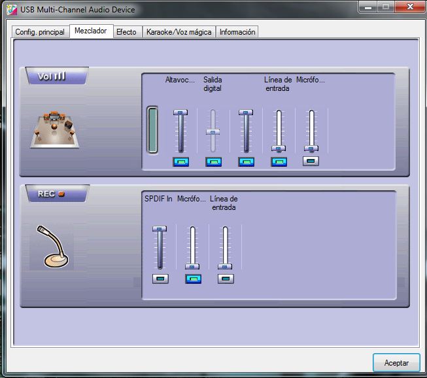Unmute the playback Micrófono channel

311,161
